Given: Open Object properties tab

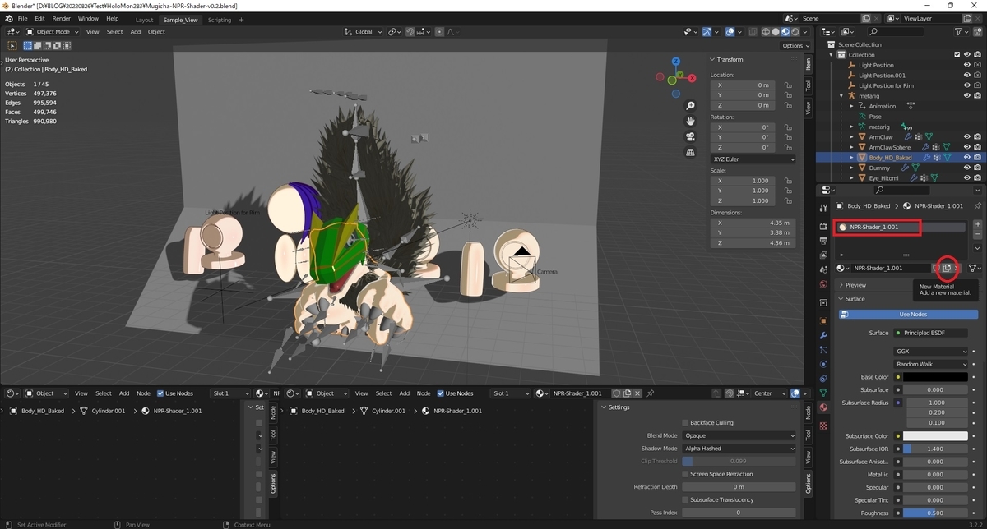Looking at the screenshot, I should (823, 320).
